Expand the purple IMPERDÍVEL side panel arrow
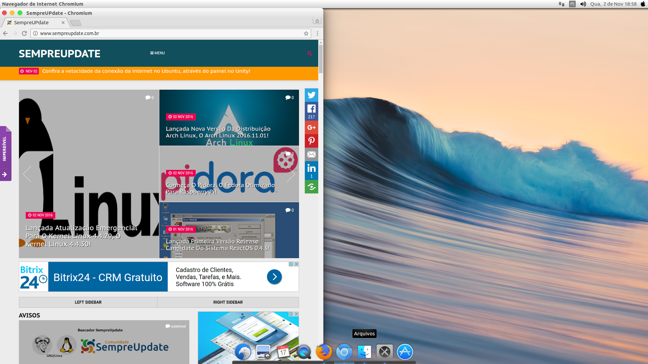The image size is (648, 364). pos(5,175)
